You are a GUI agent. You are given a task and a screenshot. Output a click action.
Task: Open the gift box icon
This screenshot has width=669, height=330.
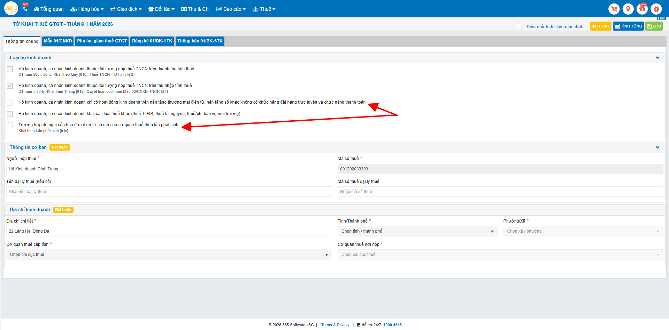coord(642,9)
